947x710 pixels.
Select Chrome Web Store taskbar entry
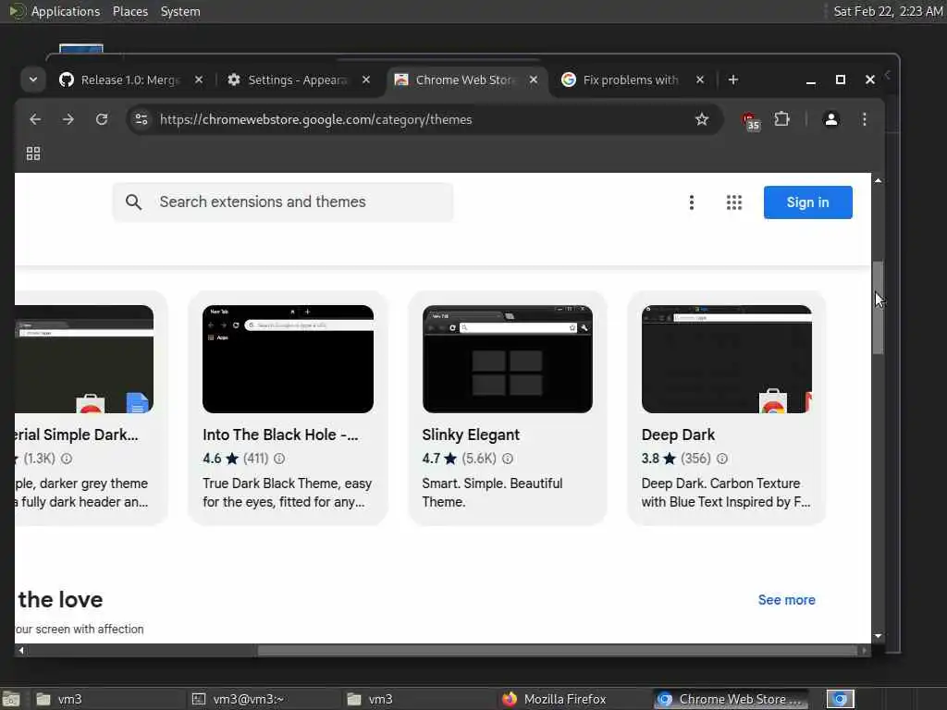click(731, 699)
